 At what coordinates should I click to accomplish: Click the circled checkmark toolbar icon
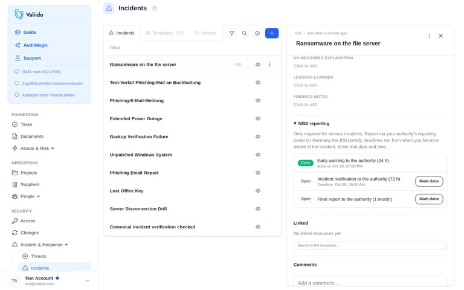pos(257,33)
